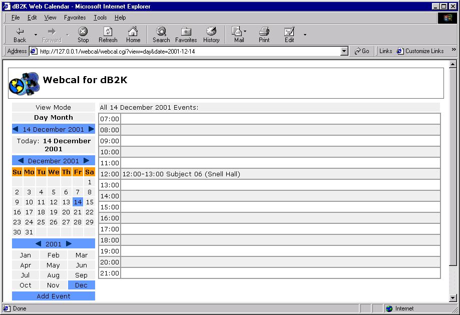The width and height of the screenshot is (460, 315).
Task: Open the View menu
Action: (x=50, y=18)
